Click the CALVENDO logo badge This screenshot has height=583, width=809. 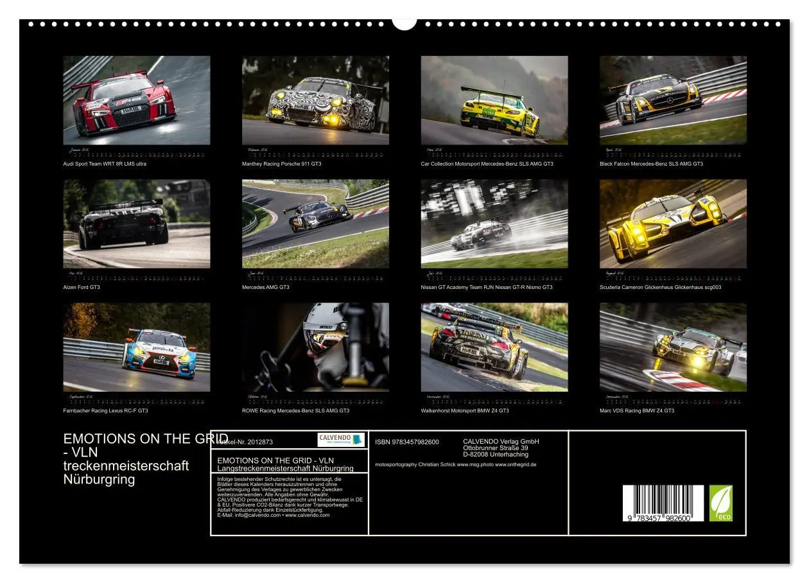(x=341, y=440)
